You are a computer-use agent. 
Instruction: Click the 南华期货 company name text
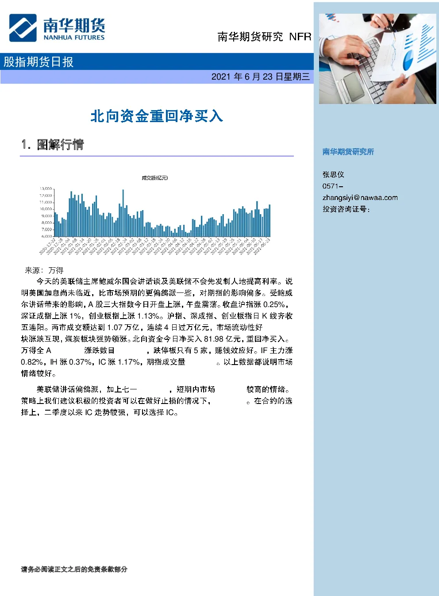click(74, 25)
